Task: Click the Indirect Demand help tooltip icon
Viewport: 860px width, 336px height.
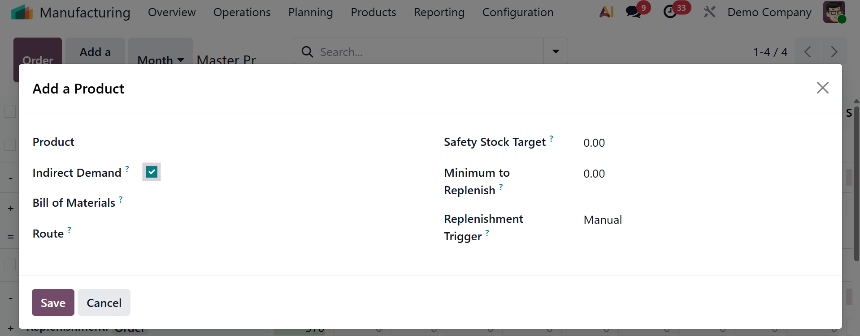Action: [127, 169]
